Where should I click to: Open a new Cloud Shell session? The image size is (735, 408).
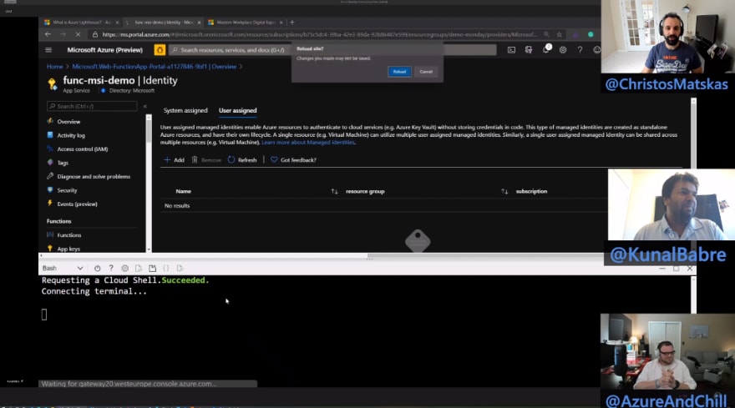click(x=152, y=269)
